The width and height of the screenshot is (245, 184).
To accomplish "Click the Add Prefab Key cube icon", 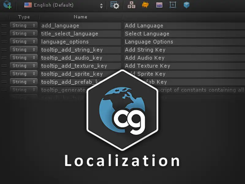I will 187,5.
